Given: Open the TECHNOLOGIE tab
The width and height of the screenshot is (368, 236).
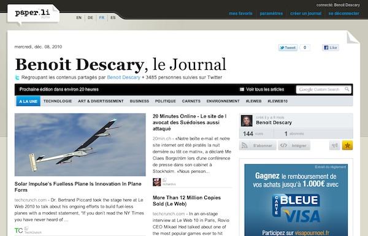Looking at the screenshot, I should [x=58, y=101].
